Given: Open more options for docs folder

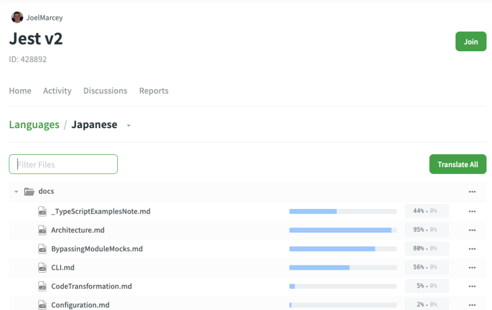Looking at the screenshot, I should 472,192.
